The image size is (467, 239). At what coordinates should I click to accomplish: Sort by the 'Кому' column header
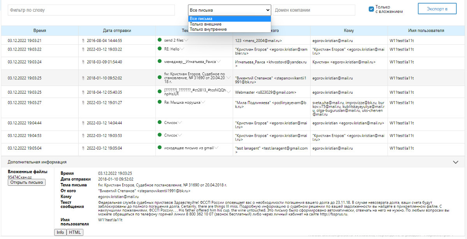(x=349, y=30)
